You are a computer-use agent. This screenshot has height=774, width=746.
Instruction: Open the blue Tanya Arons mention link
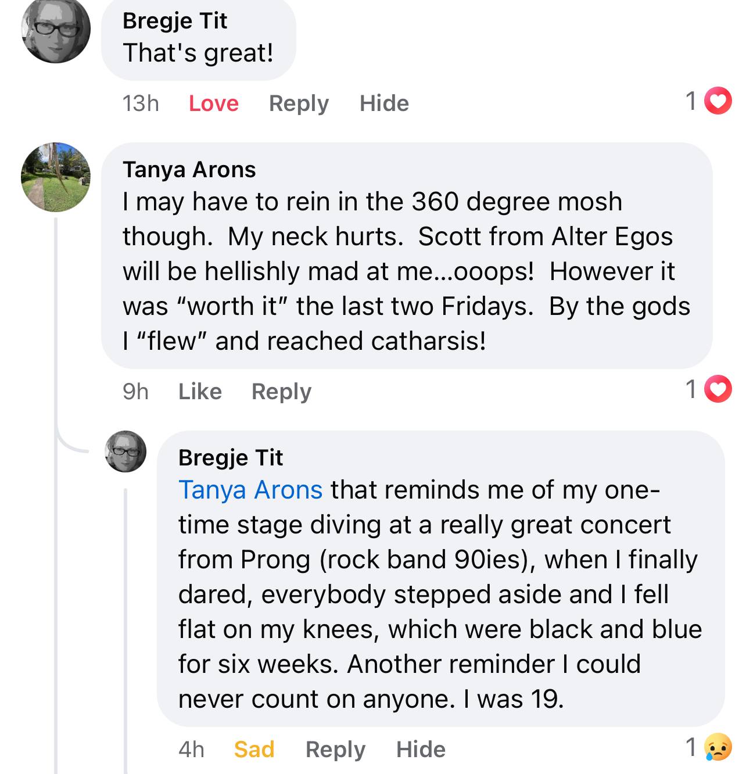click(250, 490)
